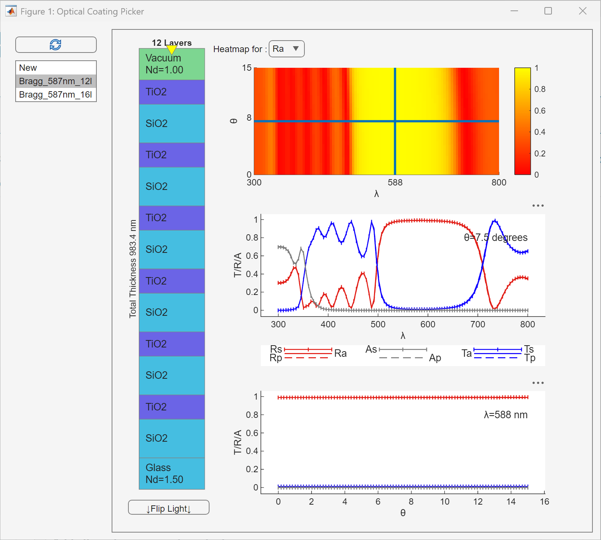This screenshot has width=601, height=540.
Task: Open the angle plot ellipsis menu
Action: coord(538,383)
